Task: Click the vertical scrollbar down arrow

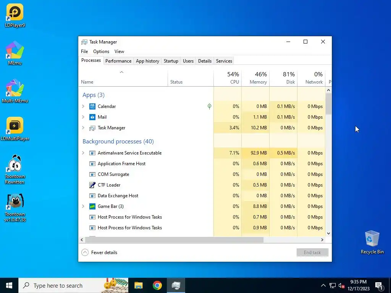Action: (328, 233)
